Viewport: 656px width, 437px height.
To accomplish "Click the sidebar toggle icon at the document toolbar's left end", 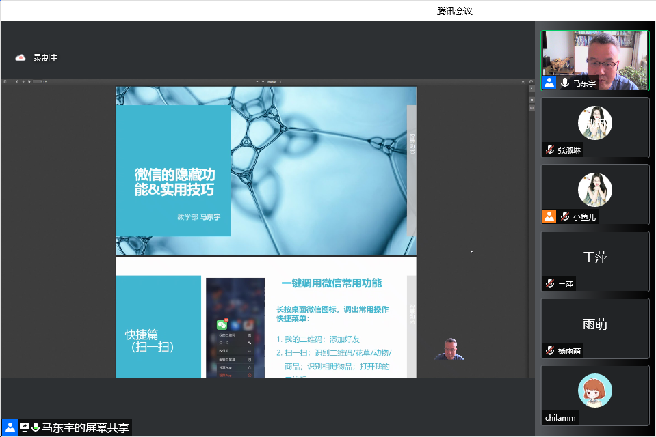I will point(5,81).
